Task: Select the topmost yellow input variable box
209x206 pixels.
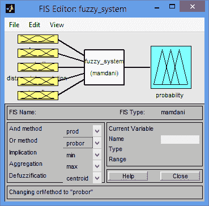Action: (38, 39)
